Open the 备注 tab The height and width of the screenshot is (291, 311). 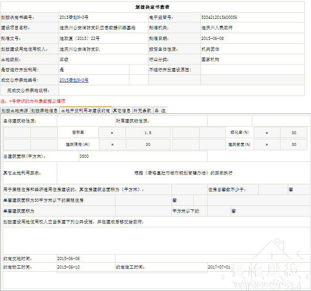tap(160, 110)
